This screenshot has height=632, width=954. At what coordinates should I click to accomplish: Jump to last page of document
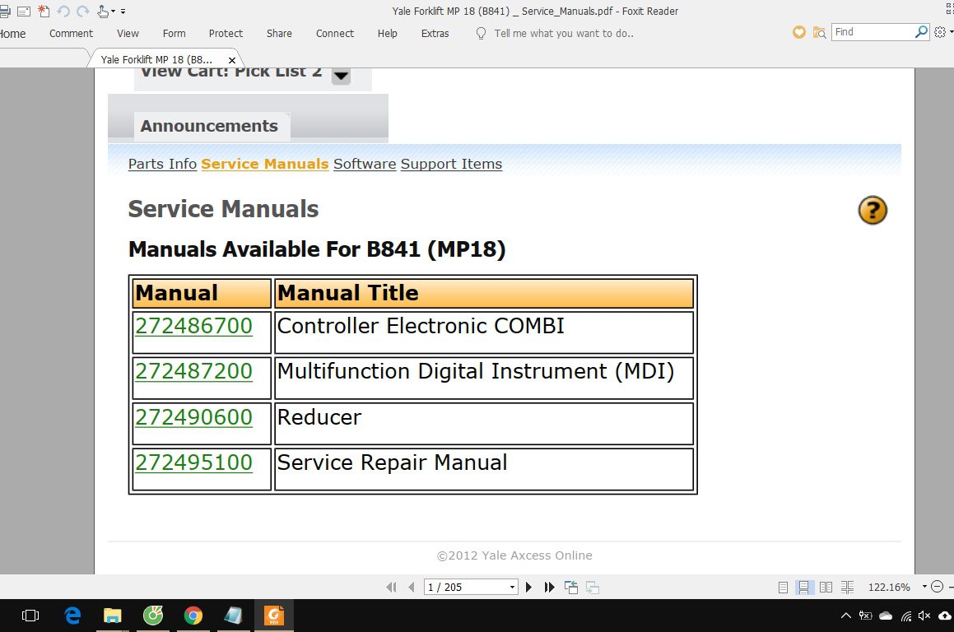tap(549, 587)
